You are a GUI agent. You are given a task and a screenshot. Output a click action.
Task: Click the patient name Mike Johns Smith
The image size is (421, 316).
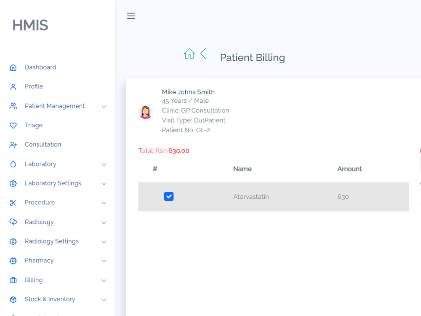point(188,92)
